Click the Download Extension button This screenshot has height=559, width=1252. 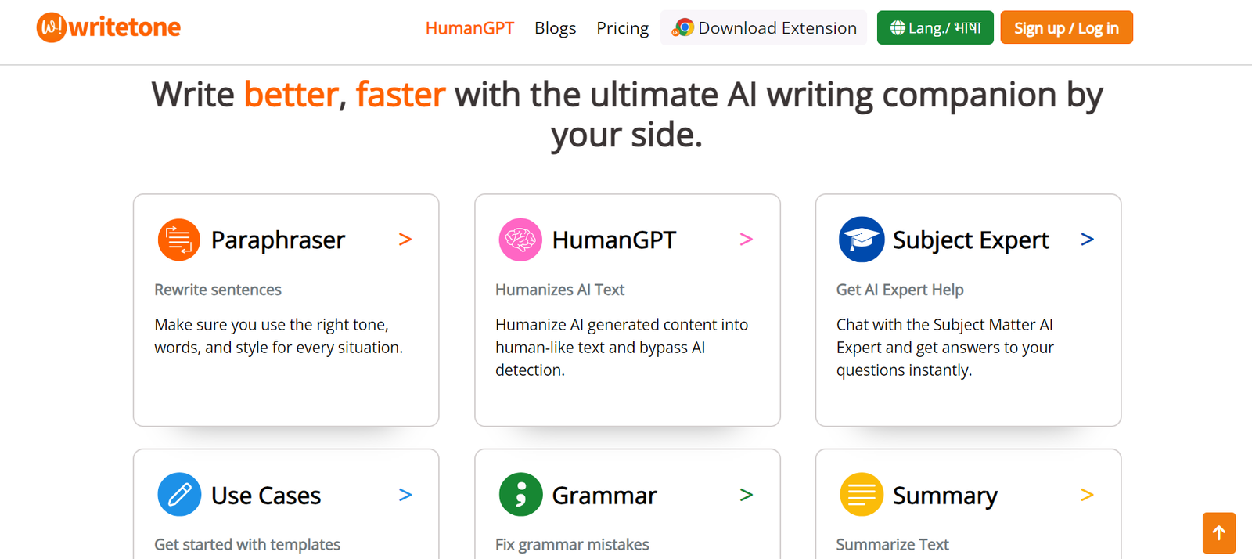point(764,28)
